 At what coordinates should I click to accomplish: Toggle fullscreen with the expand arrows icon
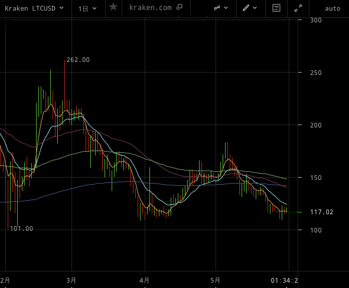298,8
